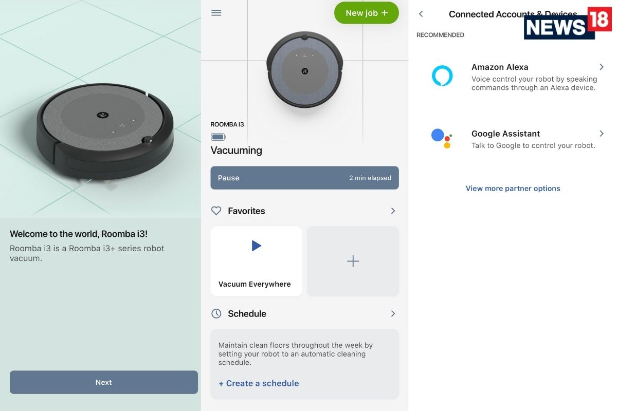
Task: Tap the Roomba battery status icon
Action: [218, 137]
